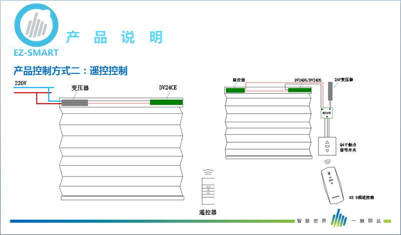
Task: Select the green DV24CE motor block
Action: pyautogui.click(x=166, y=102)
